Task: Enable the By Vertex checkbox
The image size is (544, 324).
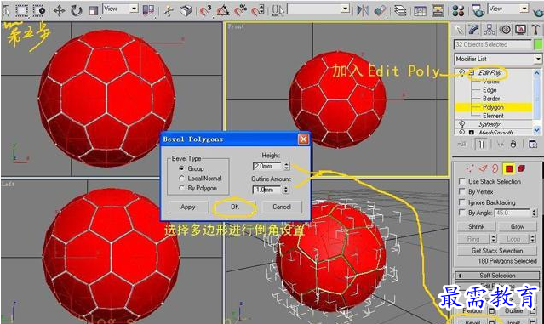Action: (461, 191)
